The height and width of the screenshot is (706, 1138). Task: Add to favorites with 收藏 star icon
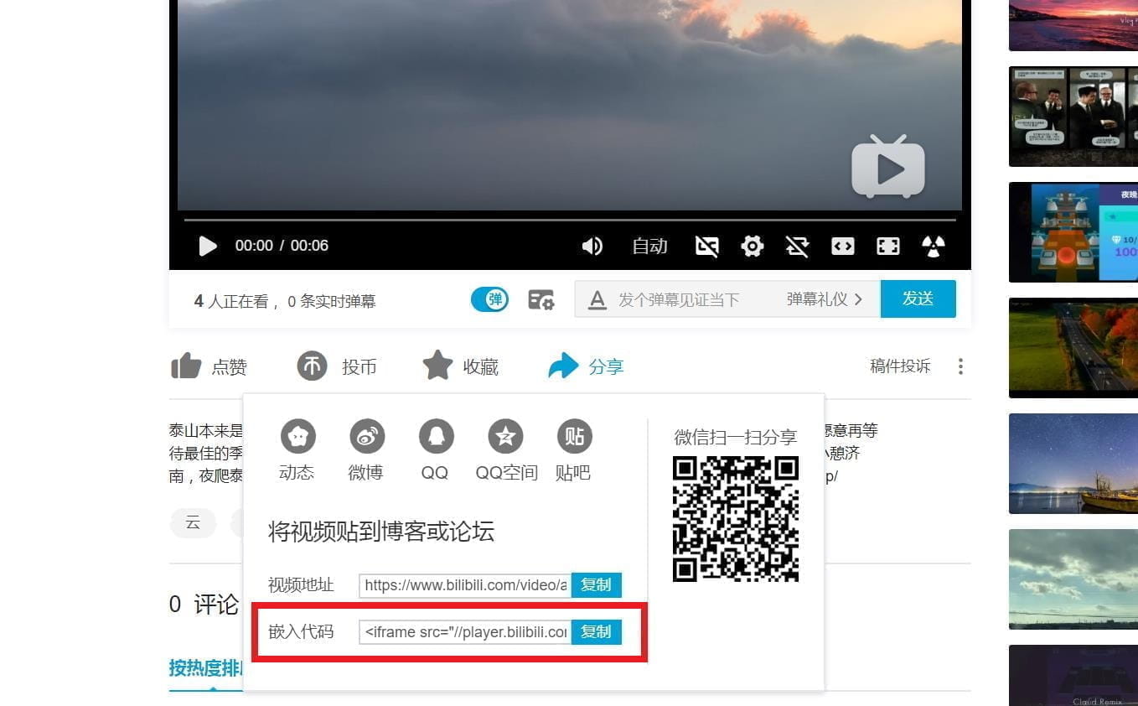tap(437, 366)
